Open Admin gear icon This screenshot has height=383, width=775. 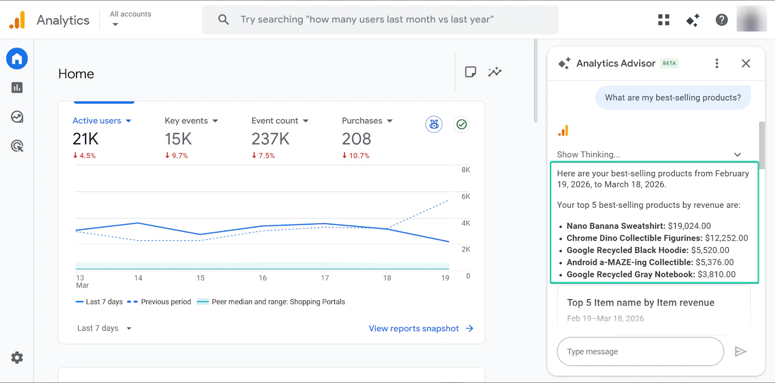tap(17, 358)
